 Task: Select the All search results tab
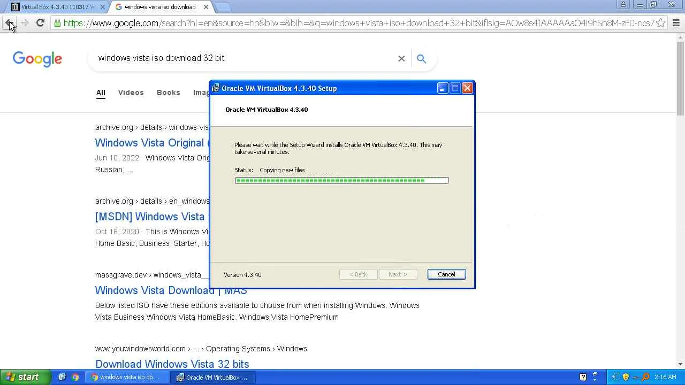[x=101, y=93]
